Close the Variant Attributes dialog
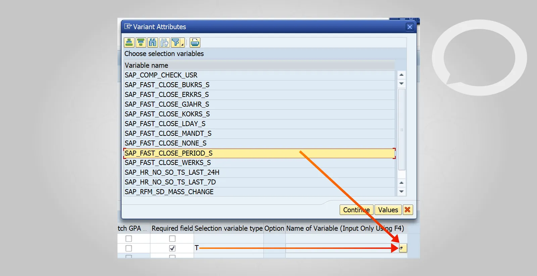 409,27
